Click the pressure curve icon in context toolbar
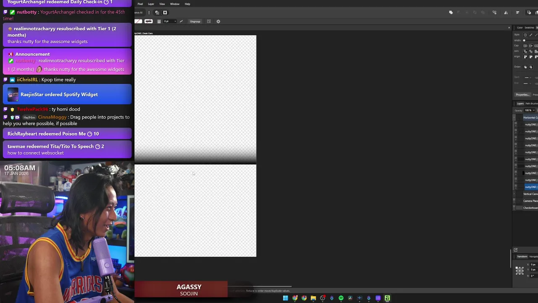Image resolution: width=538 pixels, height=303 pixels. (x=181, y=21)
